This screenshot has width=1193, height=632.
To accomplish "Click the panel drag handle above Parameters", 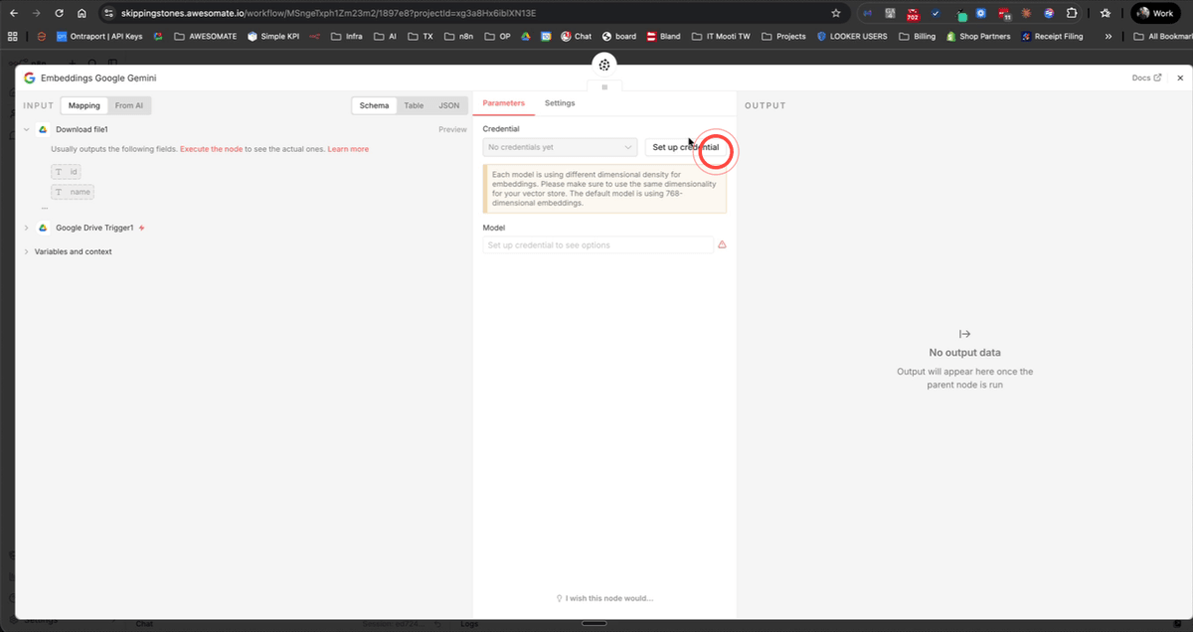I will point(603,87).
